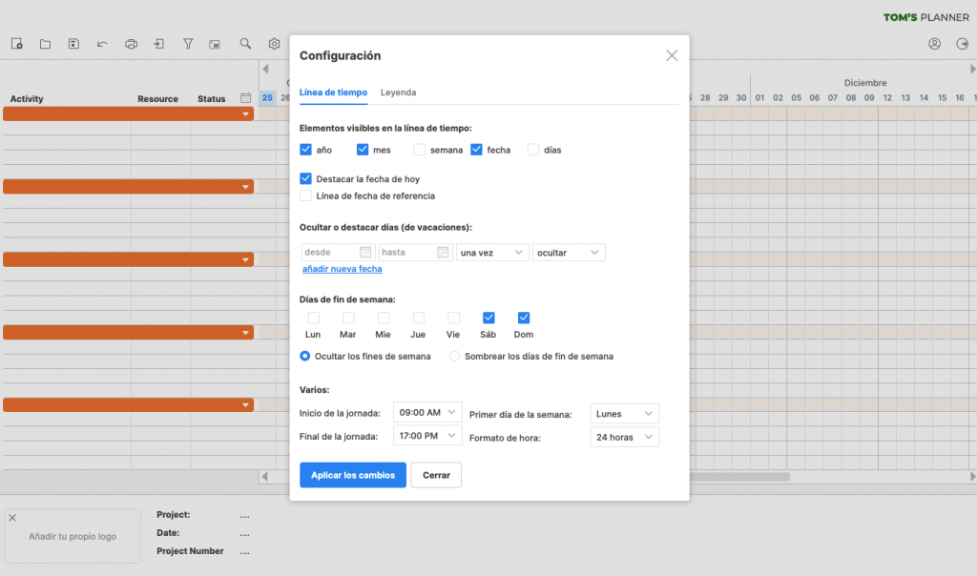The image size is (977, 576).
Task: Select the 'Línea de tiempo' tab
Action: click(333, 93)
